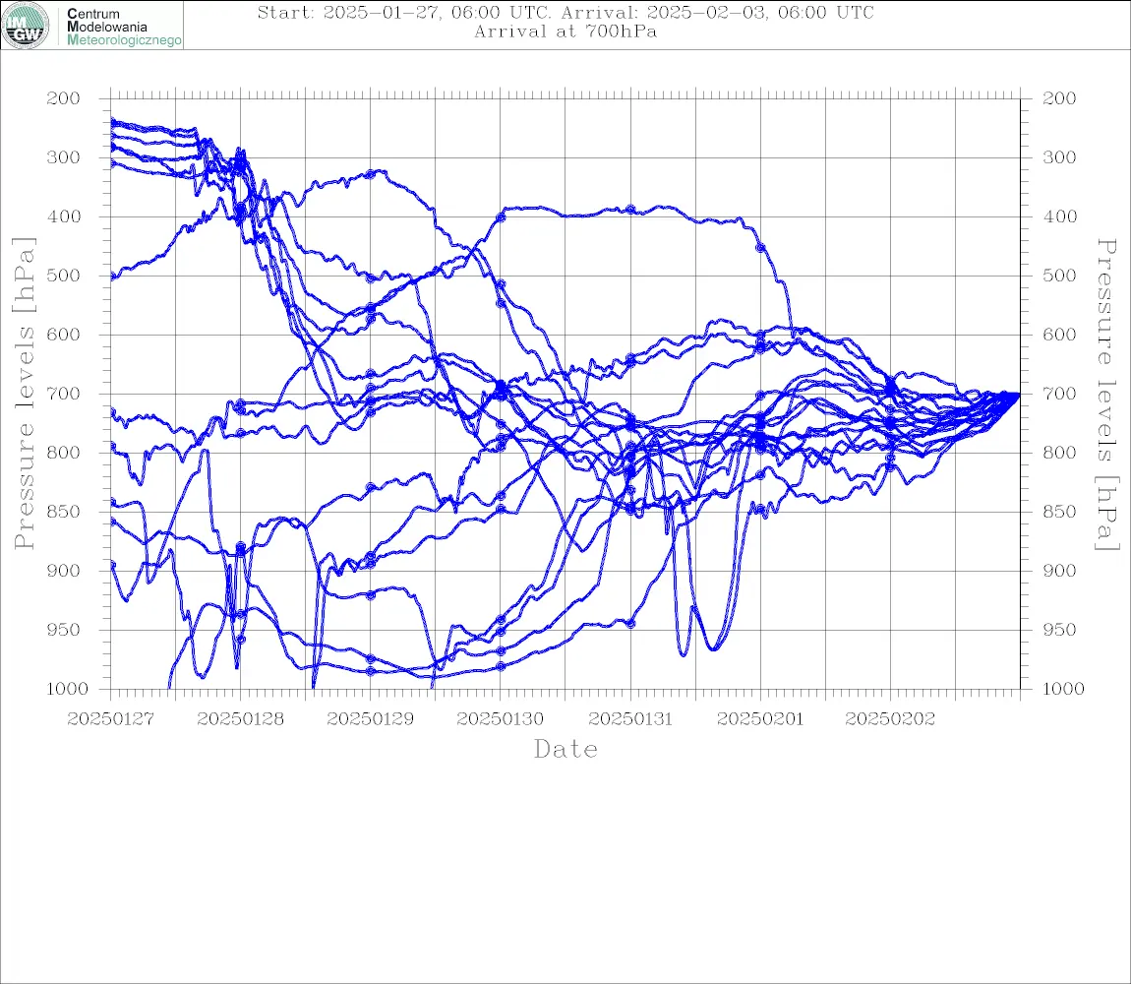Click the right axis 300 label
Screen dimensions: 1131x984
pyautogui.click(x=1059, y=157)
